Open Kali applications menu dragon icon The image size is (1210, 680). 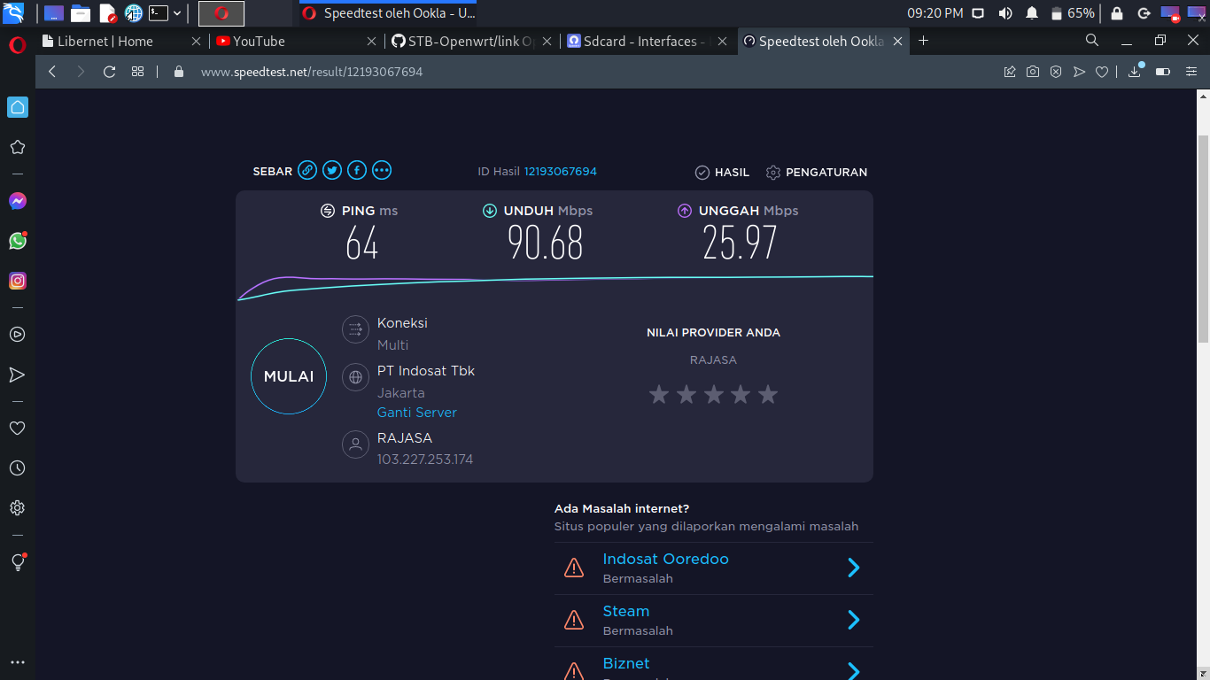click(x=13, y=13)
